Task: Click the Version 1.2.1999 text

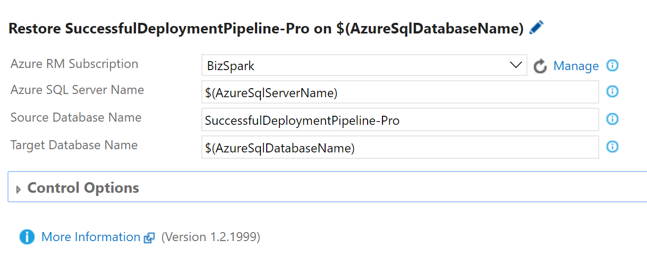Action: tap(211, 237)
